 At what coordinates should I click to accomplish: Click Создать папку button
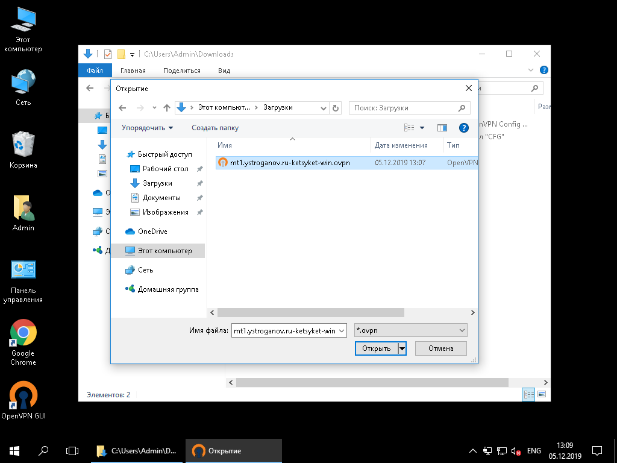click(x=215, y=128)
